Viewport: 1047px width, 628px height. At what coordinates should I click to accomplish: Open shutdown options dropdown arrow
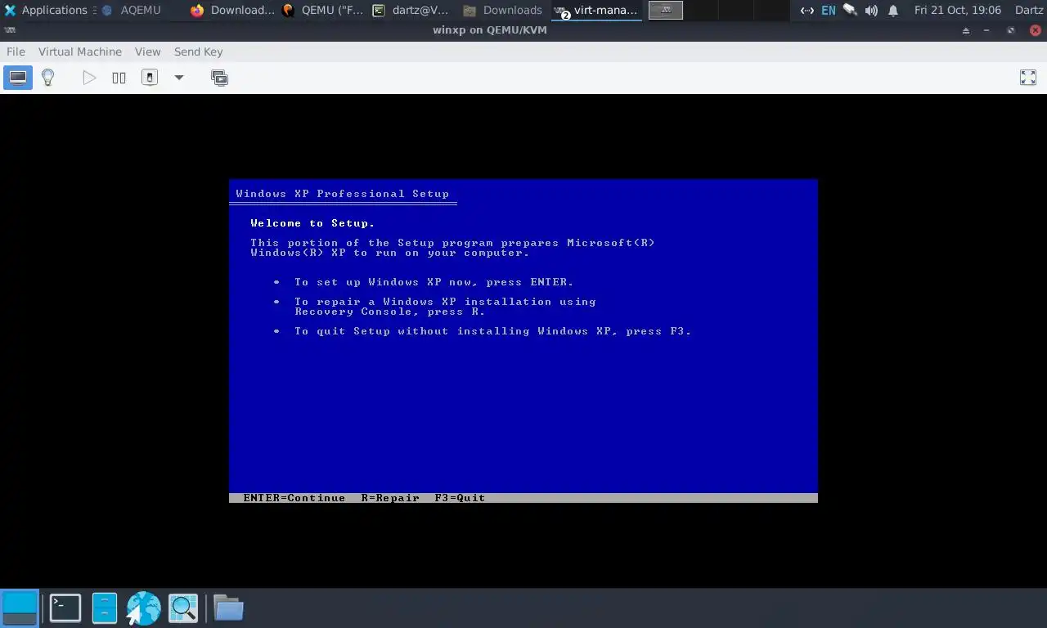pos(178,78)
